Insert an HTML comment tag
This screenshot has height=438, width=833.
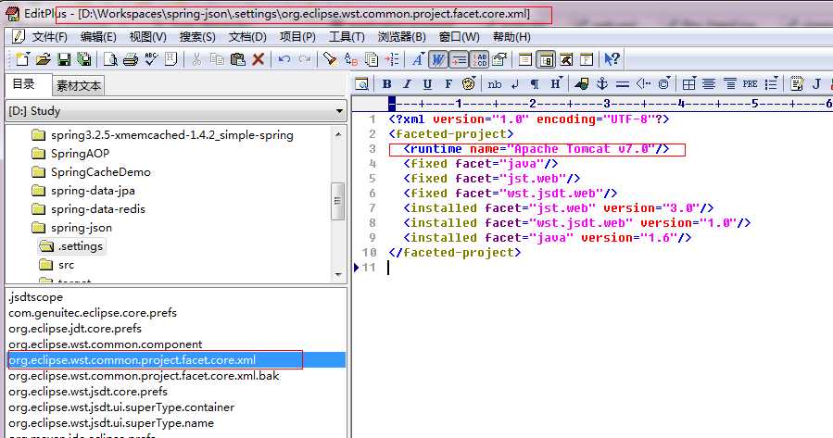pos(643,83)
